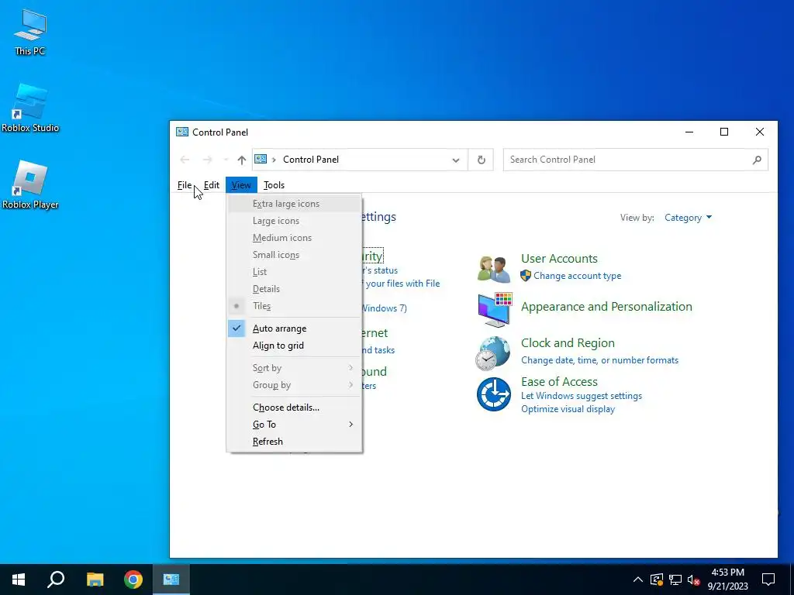Click the muted volume tray icon
794x595 pixels.
pyautogui.click(x=694, y=580)
